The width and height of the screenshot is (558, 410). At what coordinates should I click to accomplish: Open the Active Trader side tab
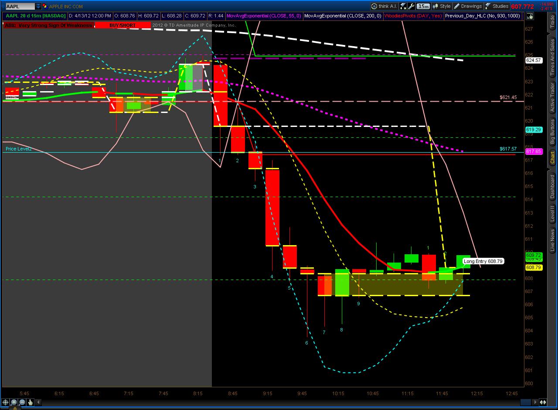point(552,97)
